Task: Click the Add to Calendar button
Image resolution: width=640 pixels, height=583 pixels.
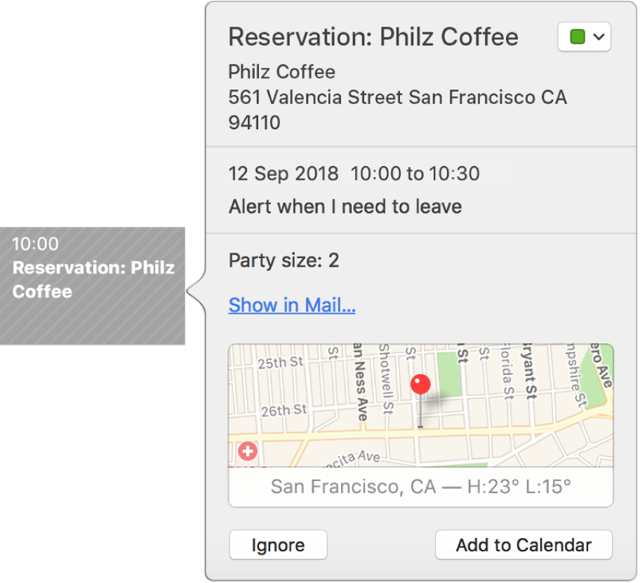Action: pos(524,544)
